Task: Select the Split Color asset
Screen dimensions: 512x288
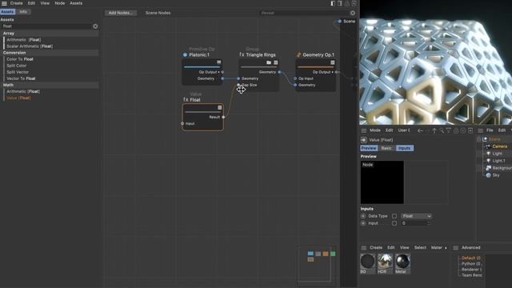Action: tap(17, 66)
